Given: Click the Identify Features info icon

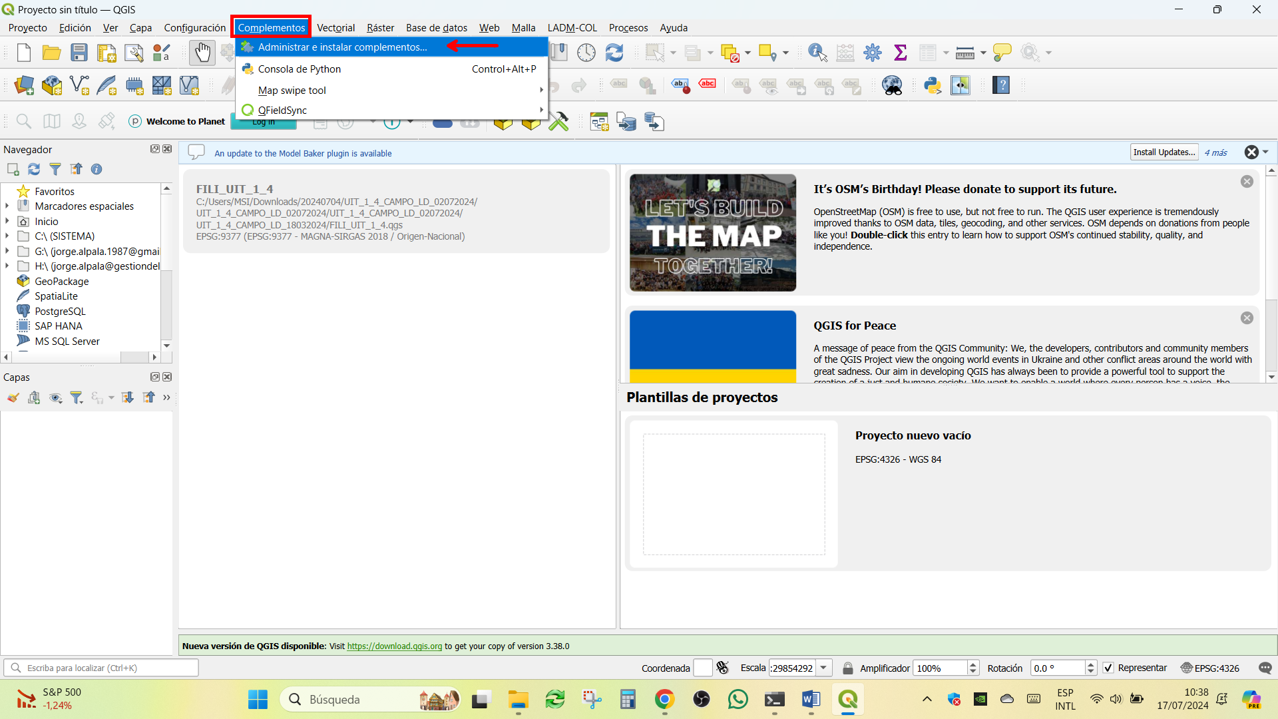Looking at the screenshot, I should point(817,53).
